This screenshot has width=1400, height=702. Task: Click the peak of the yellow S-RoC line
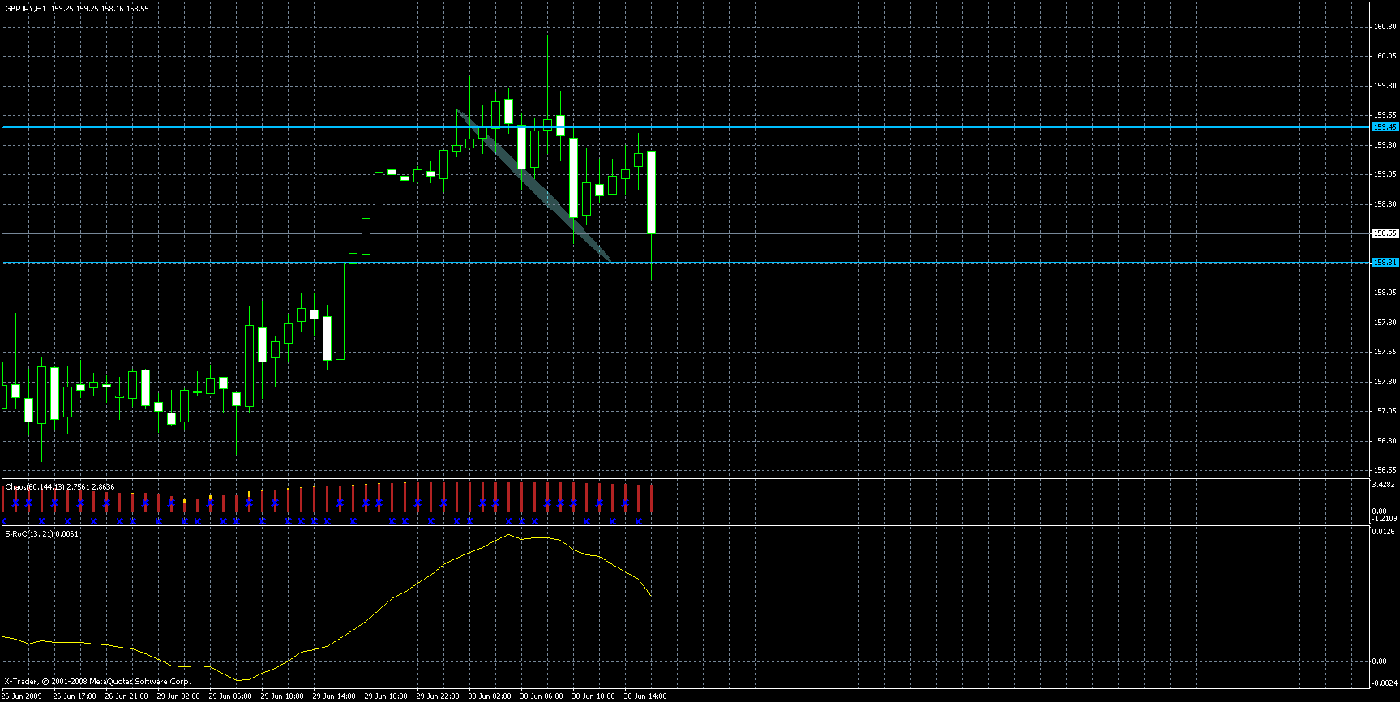(508, 535)
